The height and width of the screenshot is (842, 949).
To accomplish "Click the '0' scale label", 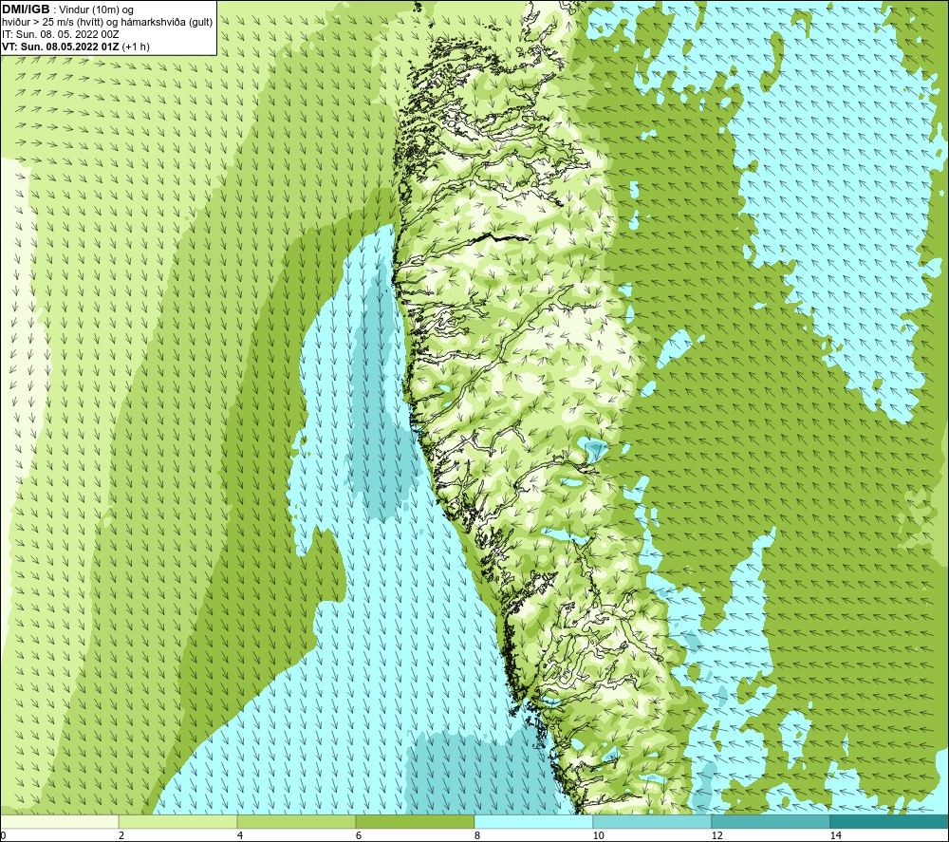I will click(3, 835).
